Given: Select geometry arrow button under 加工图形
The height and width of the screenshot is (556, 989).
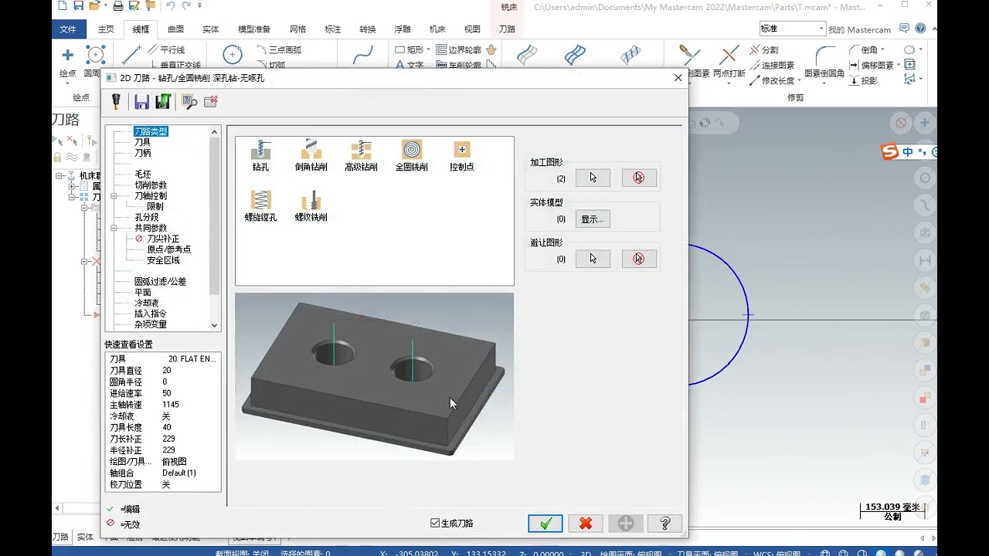Looking at the screenshot, I should [593, 178].
